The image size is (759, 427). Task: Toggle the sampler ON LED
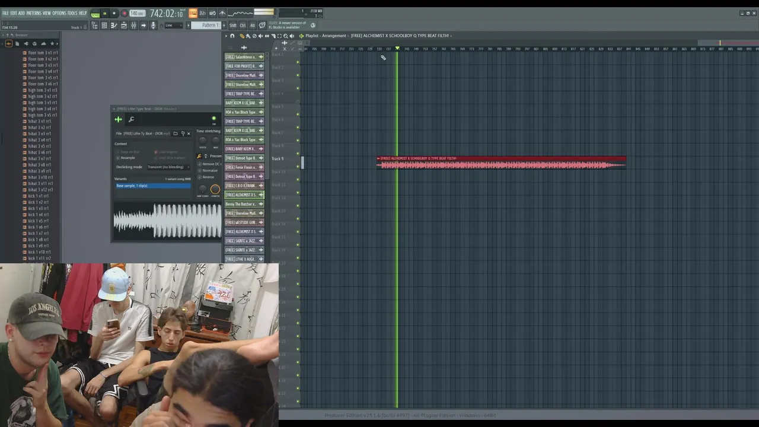214,119
